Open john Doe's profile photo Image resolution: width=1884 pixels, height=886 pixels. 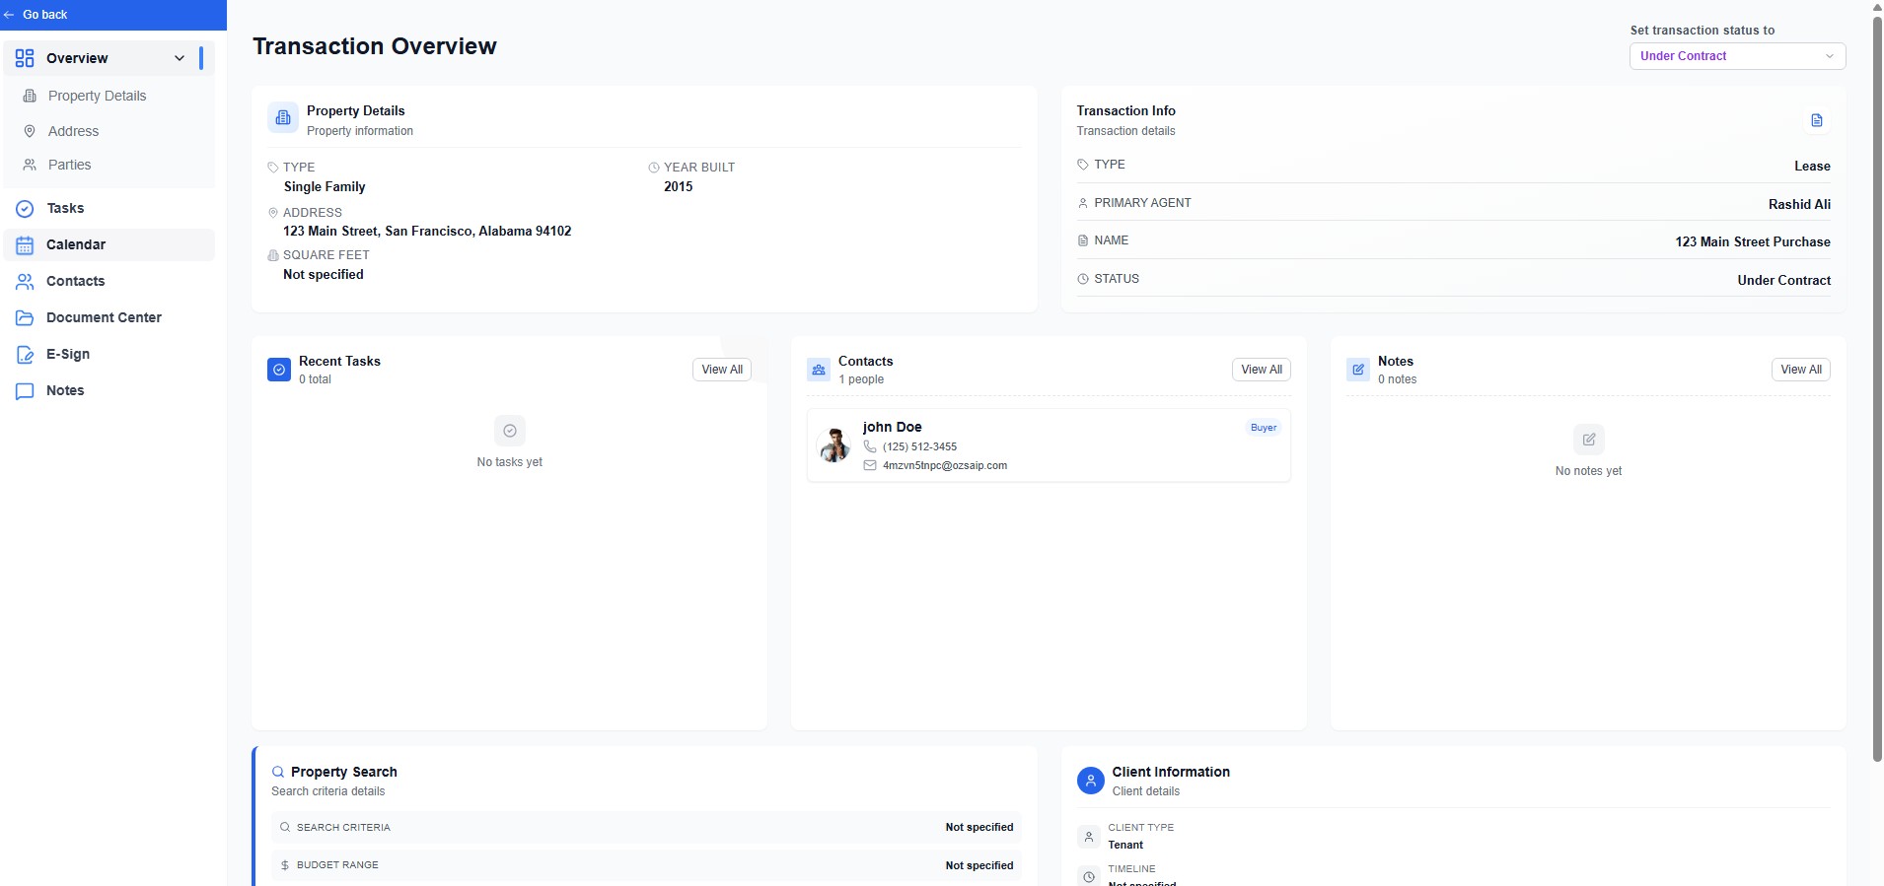point(834,445)
